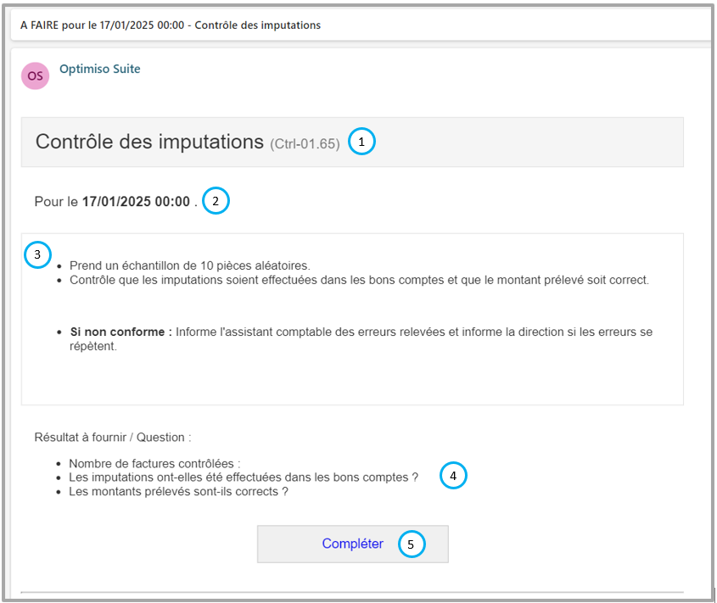This screenshot has height=603, width=717.
Task: Click callout marker number 5
Action: coord(411,544)
